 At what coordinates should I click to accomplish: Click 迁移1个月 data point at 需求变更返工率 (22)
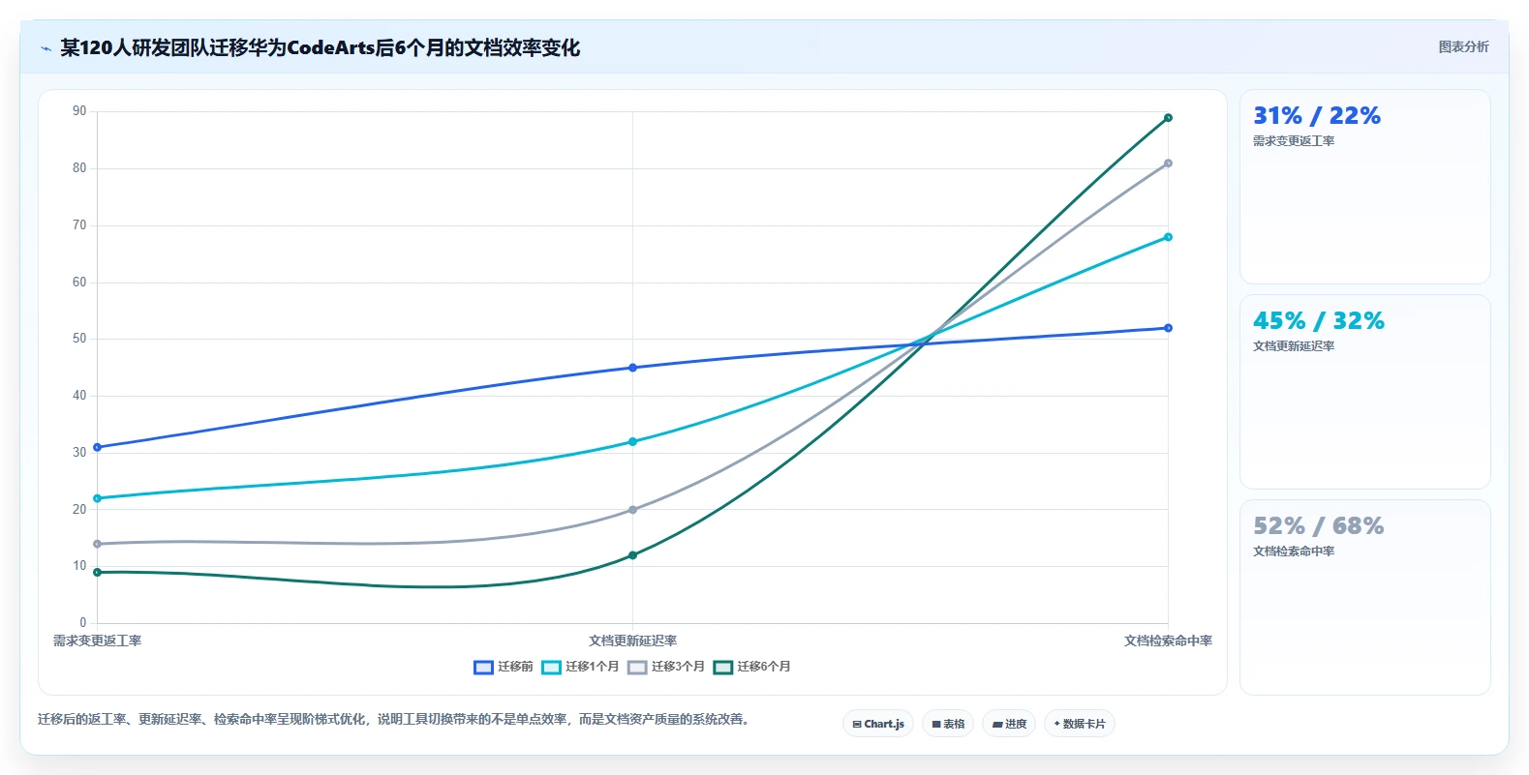pos(97,498)
